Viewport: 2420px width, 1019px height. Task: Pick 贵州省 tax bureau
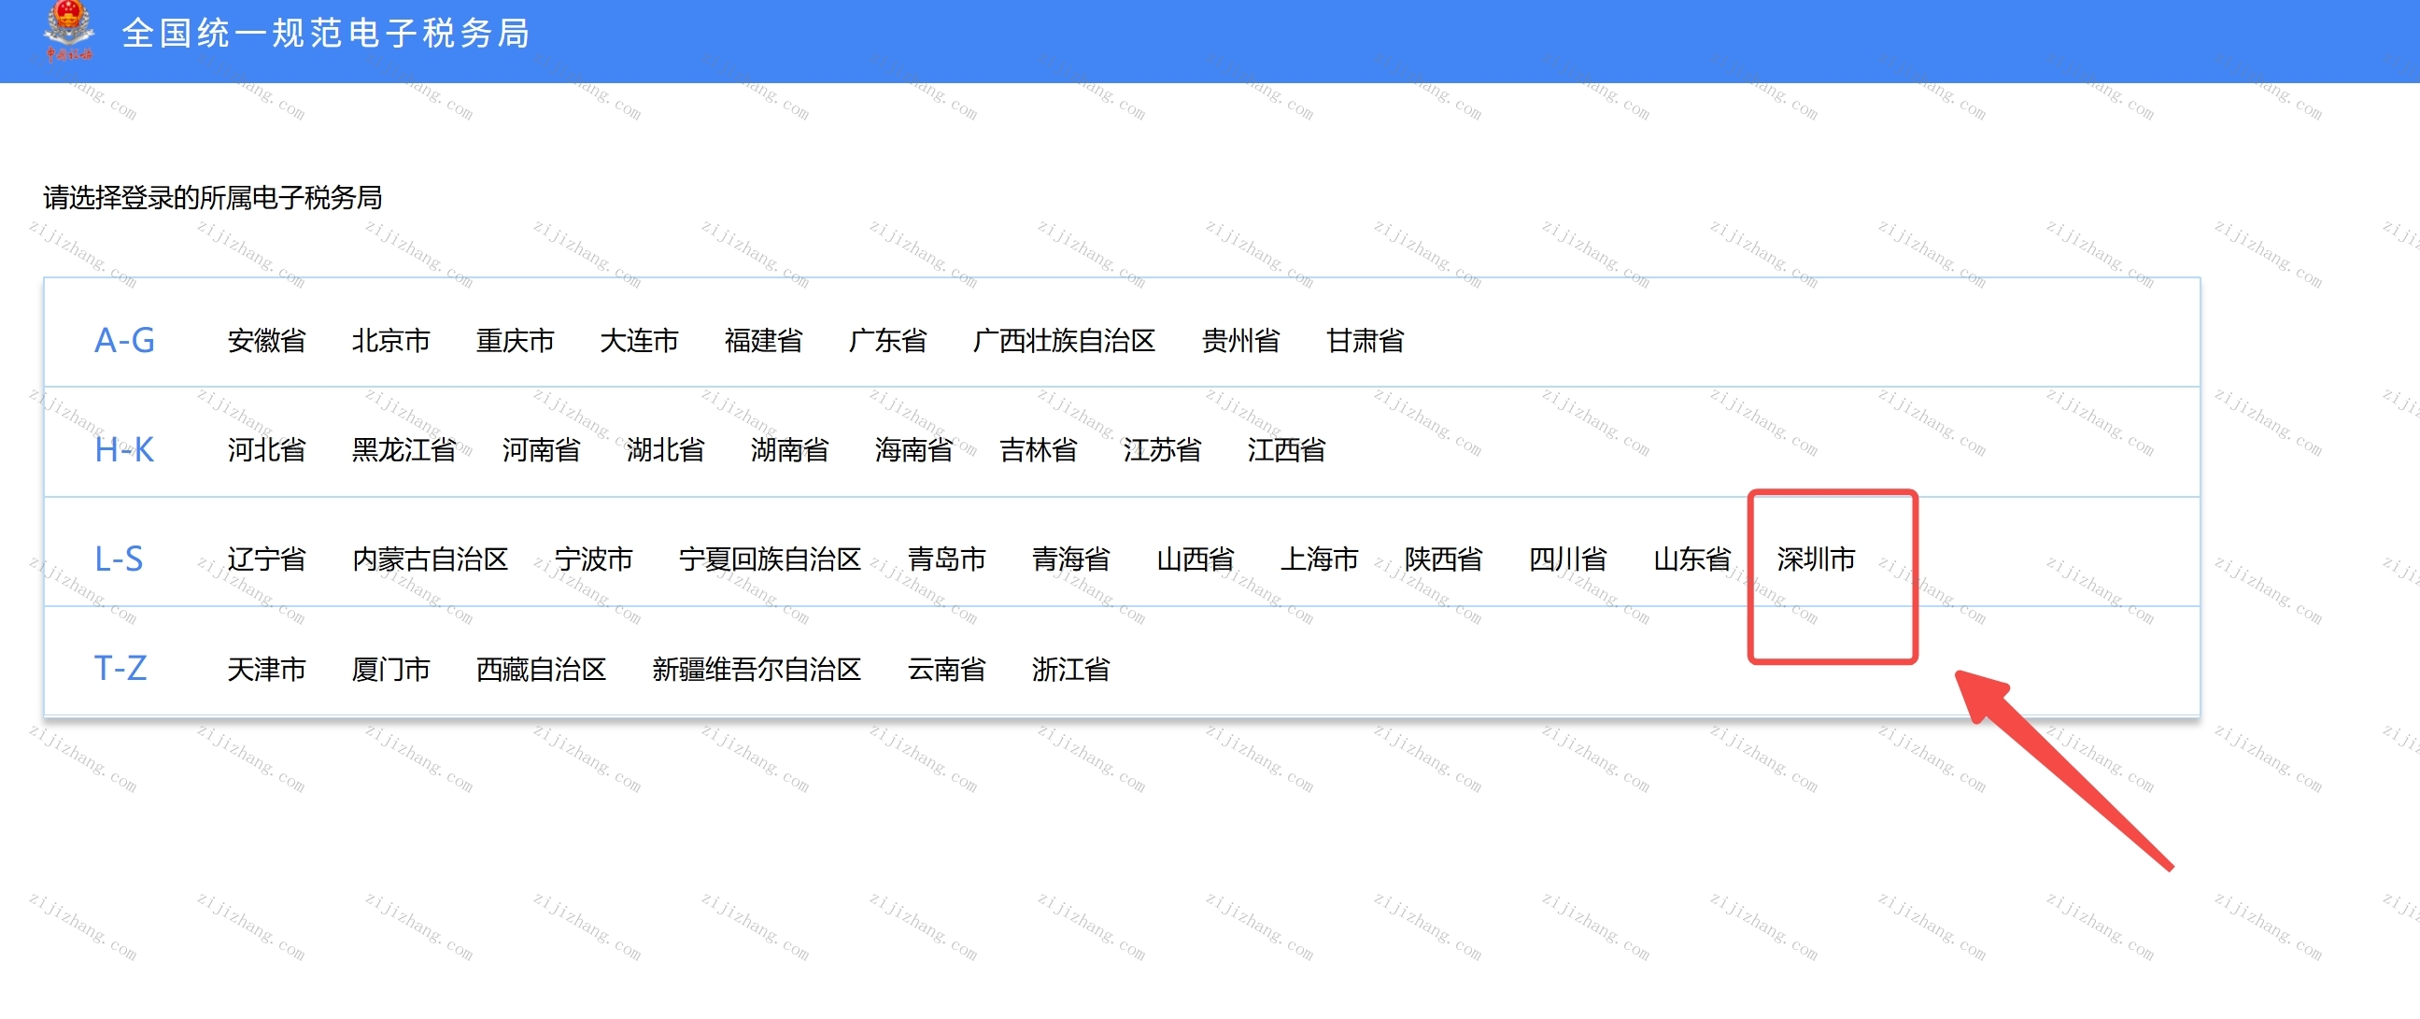click(1240, 340)
